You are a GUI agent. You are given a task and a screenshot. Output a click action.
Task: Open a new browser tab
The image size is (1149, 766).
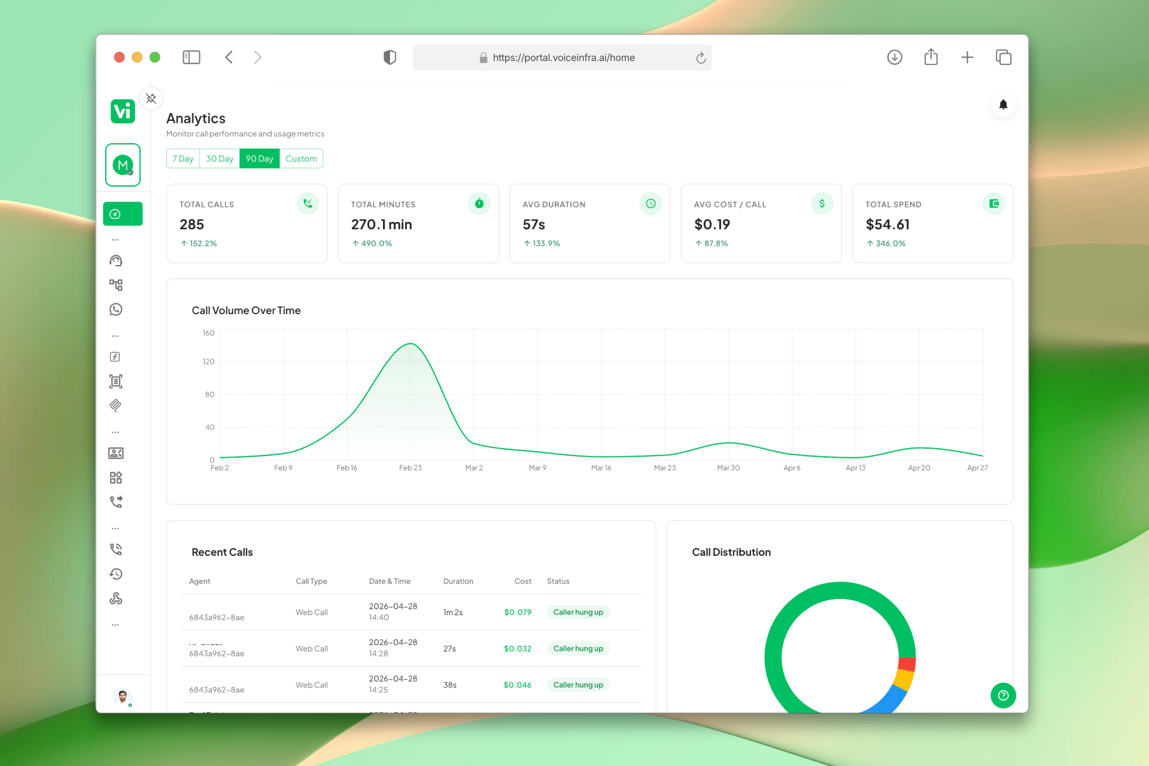(967, 57)
